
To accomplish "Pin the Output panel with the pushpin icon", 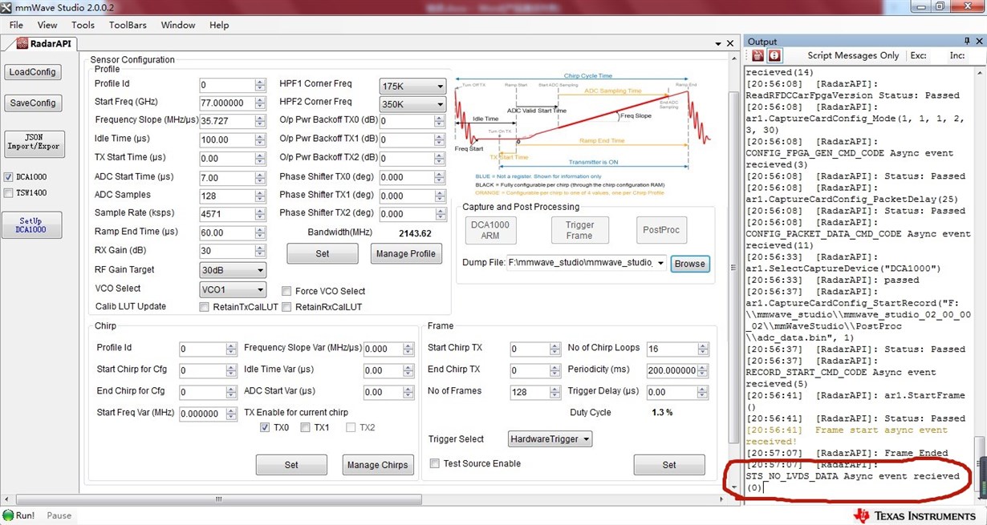I will (x=967, y=42).
